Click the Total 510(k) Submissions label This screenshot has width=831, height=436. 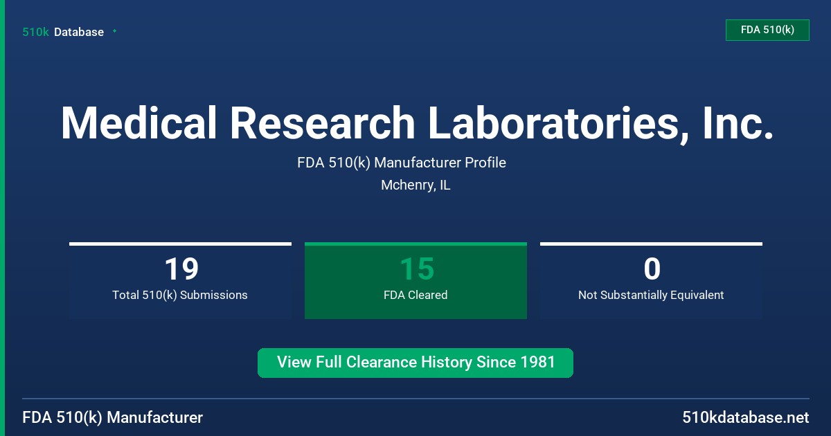(180, 295)
